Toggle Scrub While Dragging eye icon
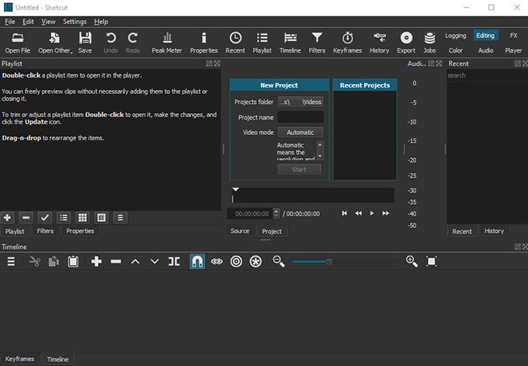 coord(217,261)
